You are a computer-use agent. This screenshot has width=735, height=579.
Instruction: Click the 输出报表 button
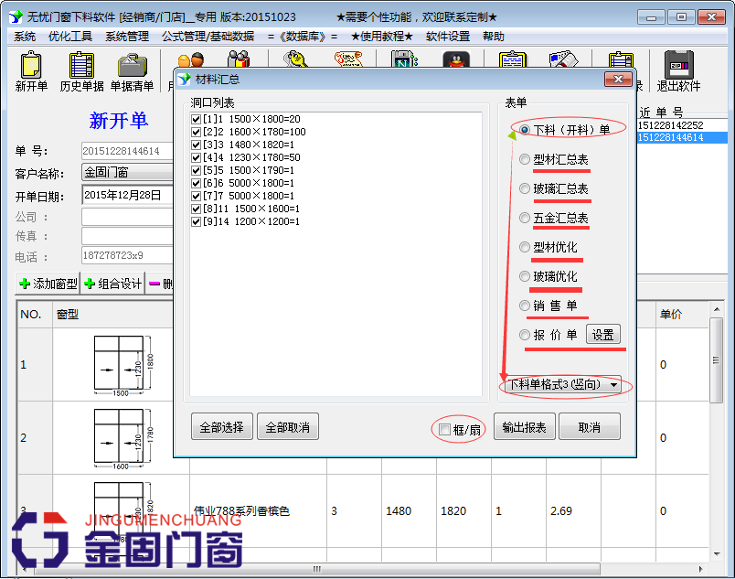[524, 425]
